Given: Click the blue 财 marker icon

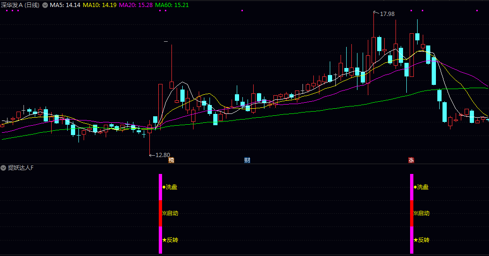Looking at the screenshot, I should 247,160.
